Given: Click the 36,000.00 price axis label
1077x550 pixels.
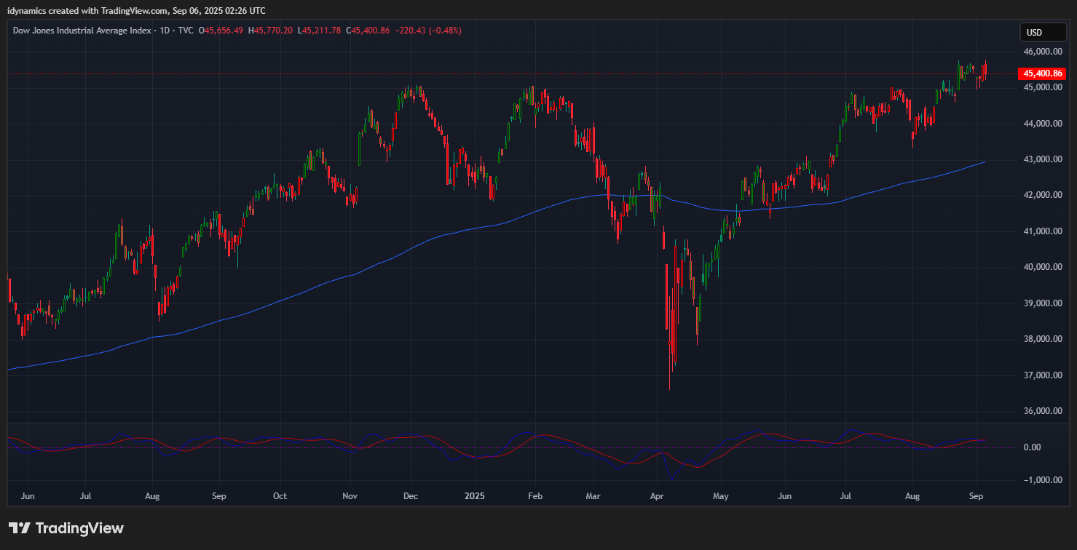Looking at the screenshot, I should 1043,411.
